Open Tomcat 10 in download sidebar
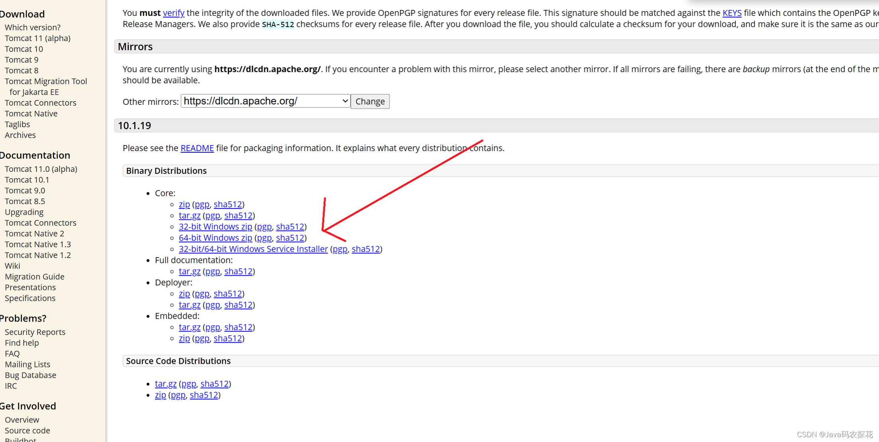This screenshot has height=442, width=879. point(24,49)
